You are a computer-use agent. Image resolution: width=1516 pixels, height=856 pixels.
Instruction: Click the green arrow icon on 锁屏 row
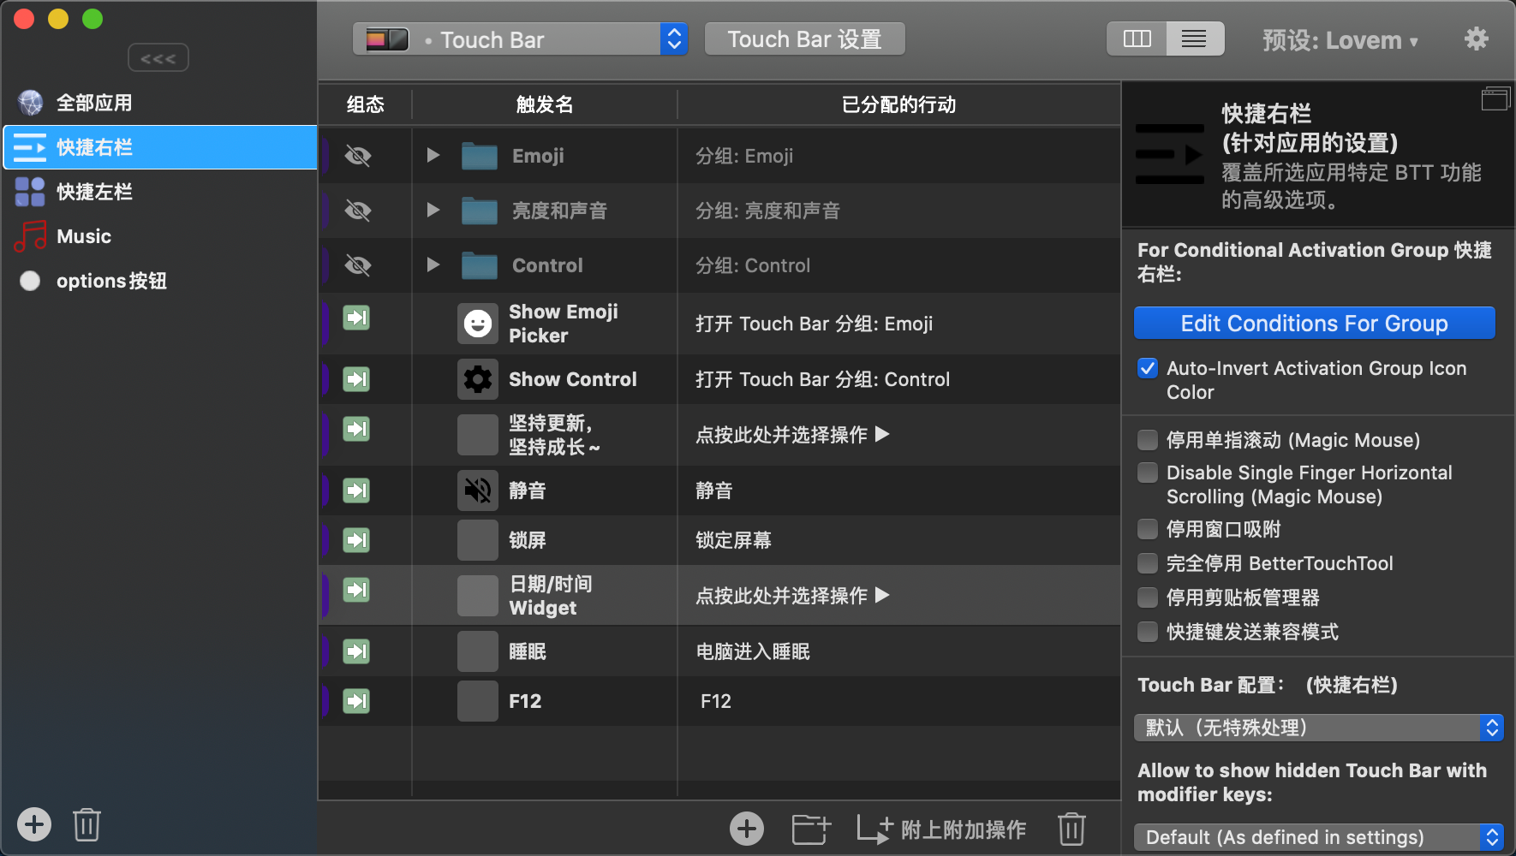tap(356, 540)
